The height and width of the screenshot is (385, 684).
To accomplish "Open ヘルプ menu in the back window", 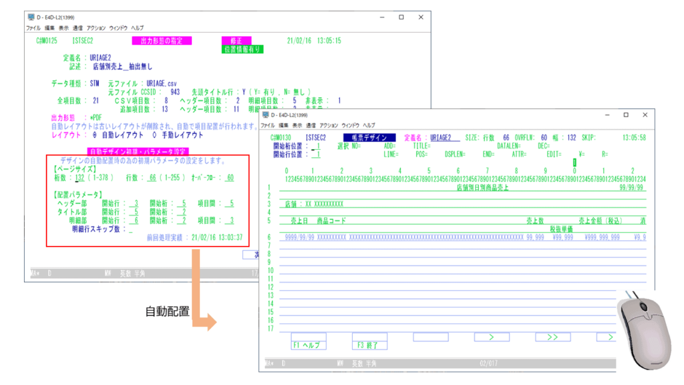I will tap(137, 28).
